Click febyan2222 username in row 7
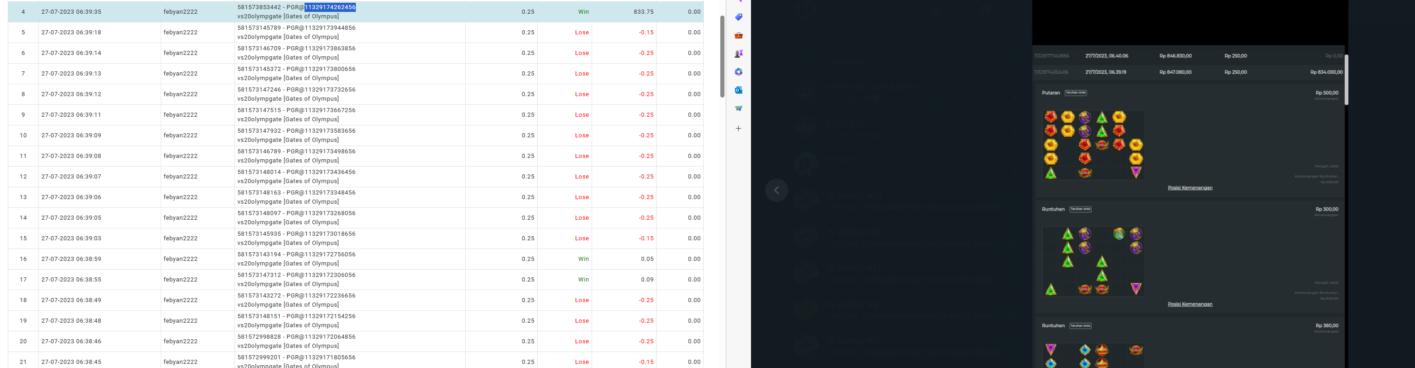 180,74
